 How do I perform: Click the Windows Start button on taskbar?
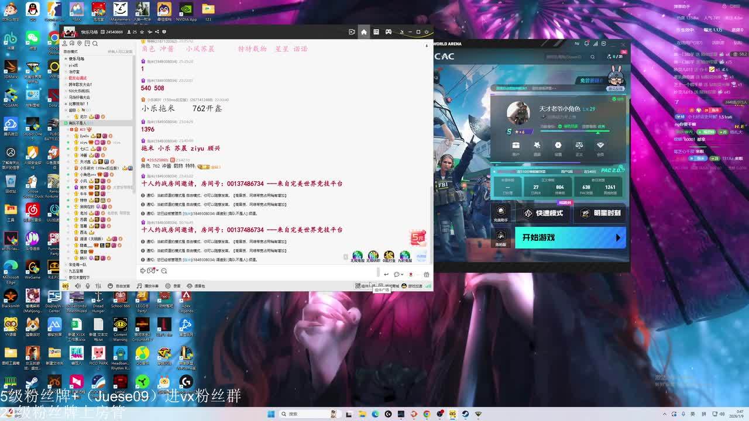pos(271,414)
